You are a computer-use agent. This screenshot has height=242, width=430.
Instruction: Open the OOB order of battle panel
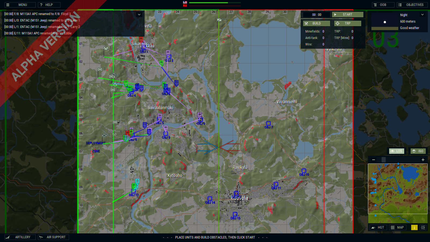coord(383,5)
